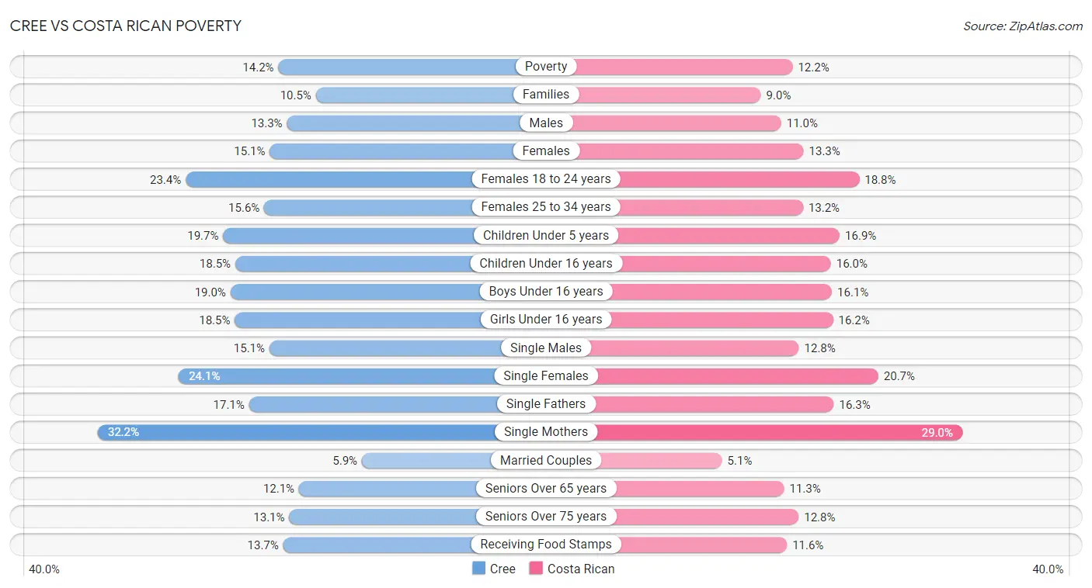Click the Cree Single Females 24.1% bar

click(x=362, y=376)
